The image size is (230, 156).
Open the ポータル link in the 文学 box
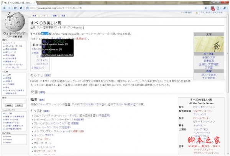coord(209,54)
